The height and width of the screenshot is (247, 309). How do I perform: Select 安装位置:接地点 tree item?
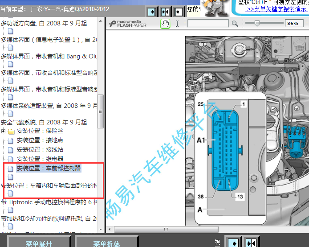click(x=40, y=140)
